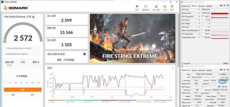230x107 pixels.
Task: Open hamburger menu in GPU-Z Sensors window
Action: [227, 6]
